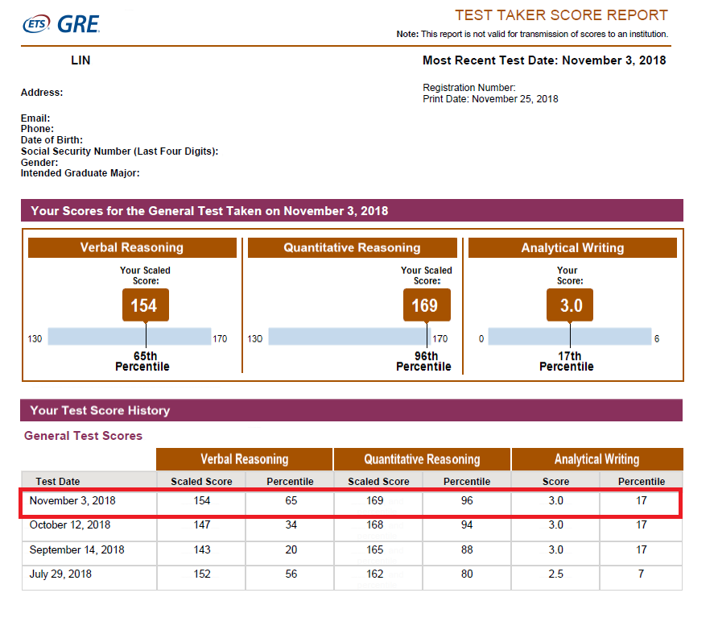Click the top 'Verbal Reasoning' score panel header

click(x=132, y=247)
